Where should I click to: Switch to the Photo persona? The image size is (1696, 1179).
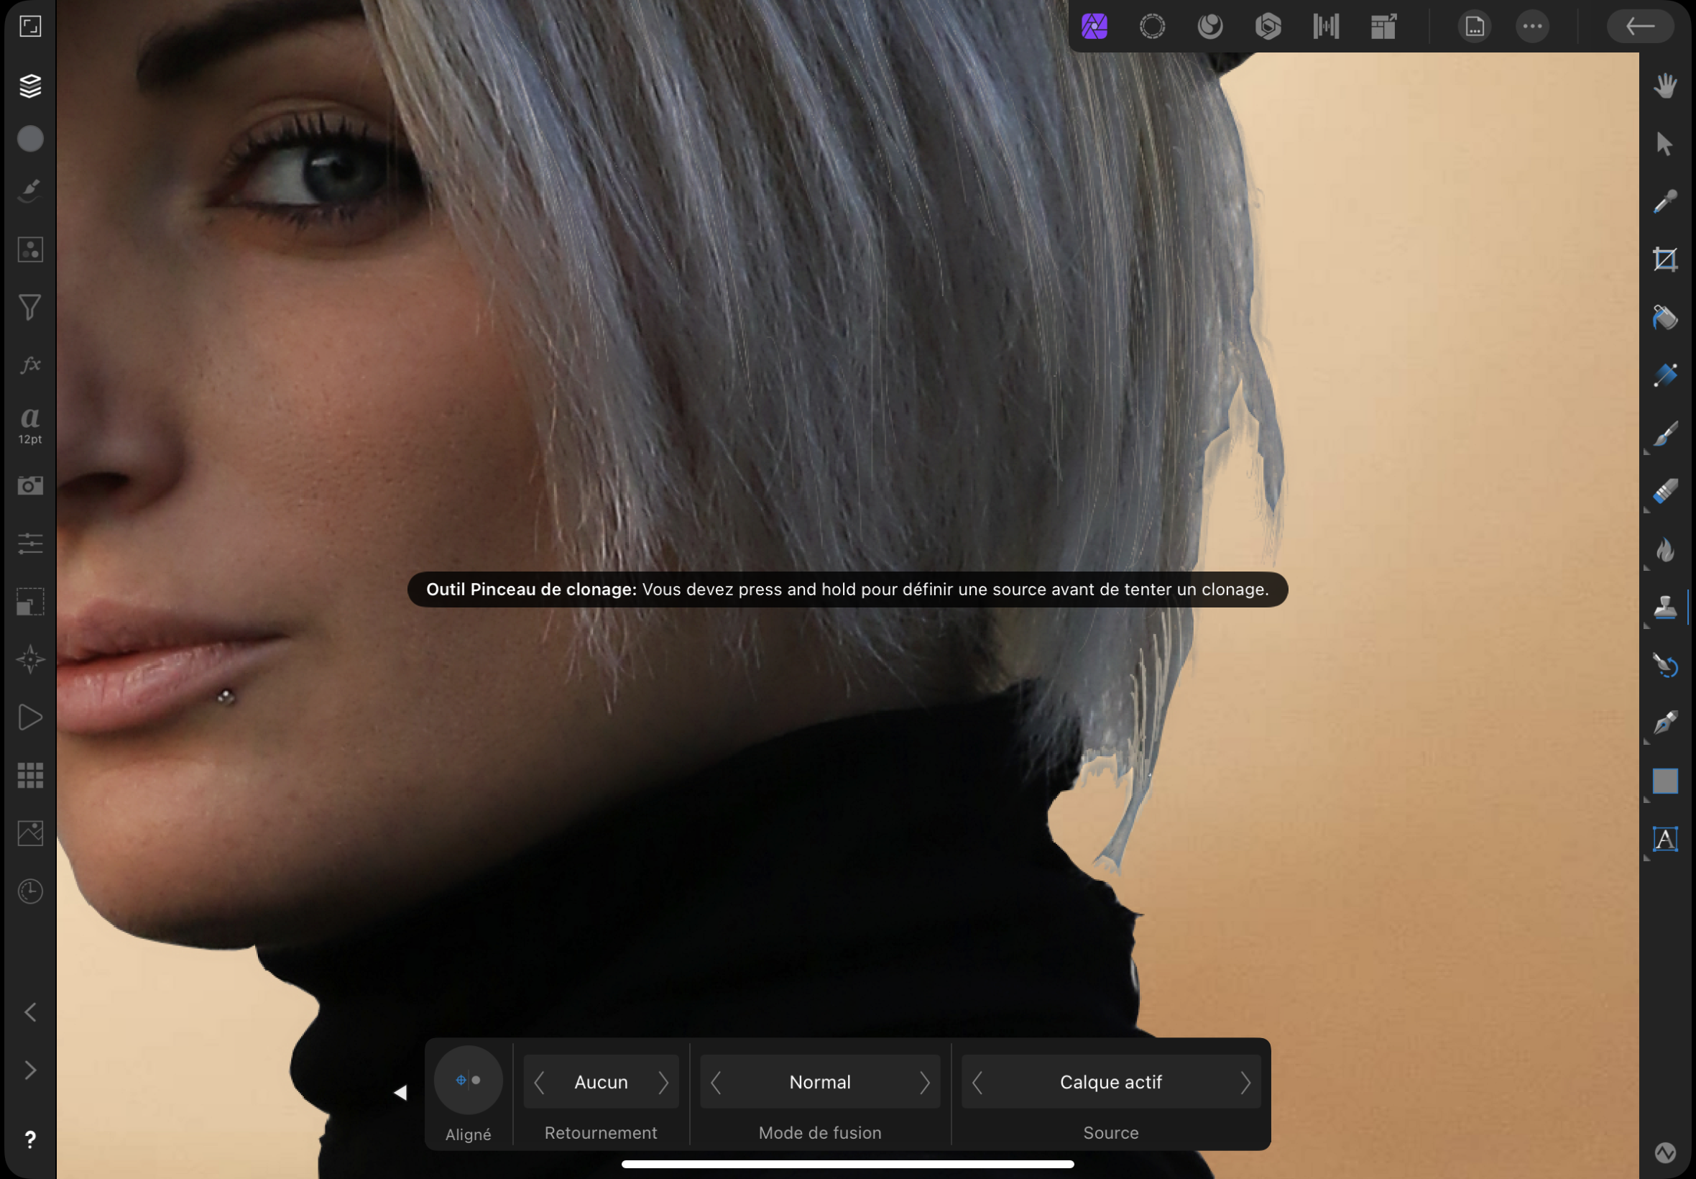(1094, 27)
